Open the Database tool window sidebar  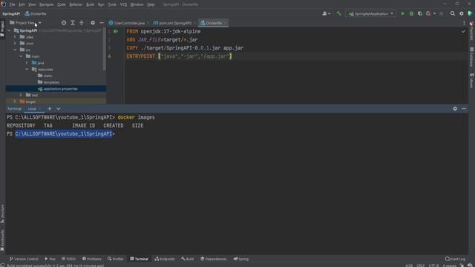(472, 57)
